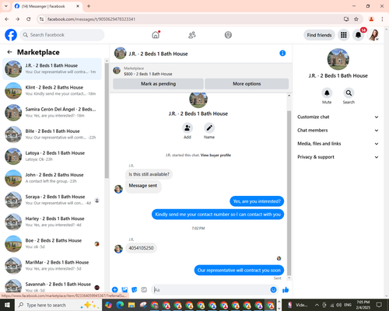The height and width of the screenshot is (311, 389).
Task: Open Chrome three-dot menu
Action: tap(382, 19)
